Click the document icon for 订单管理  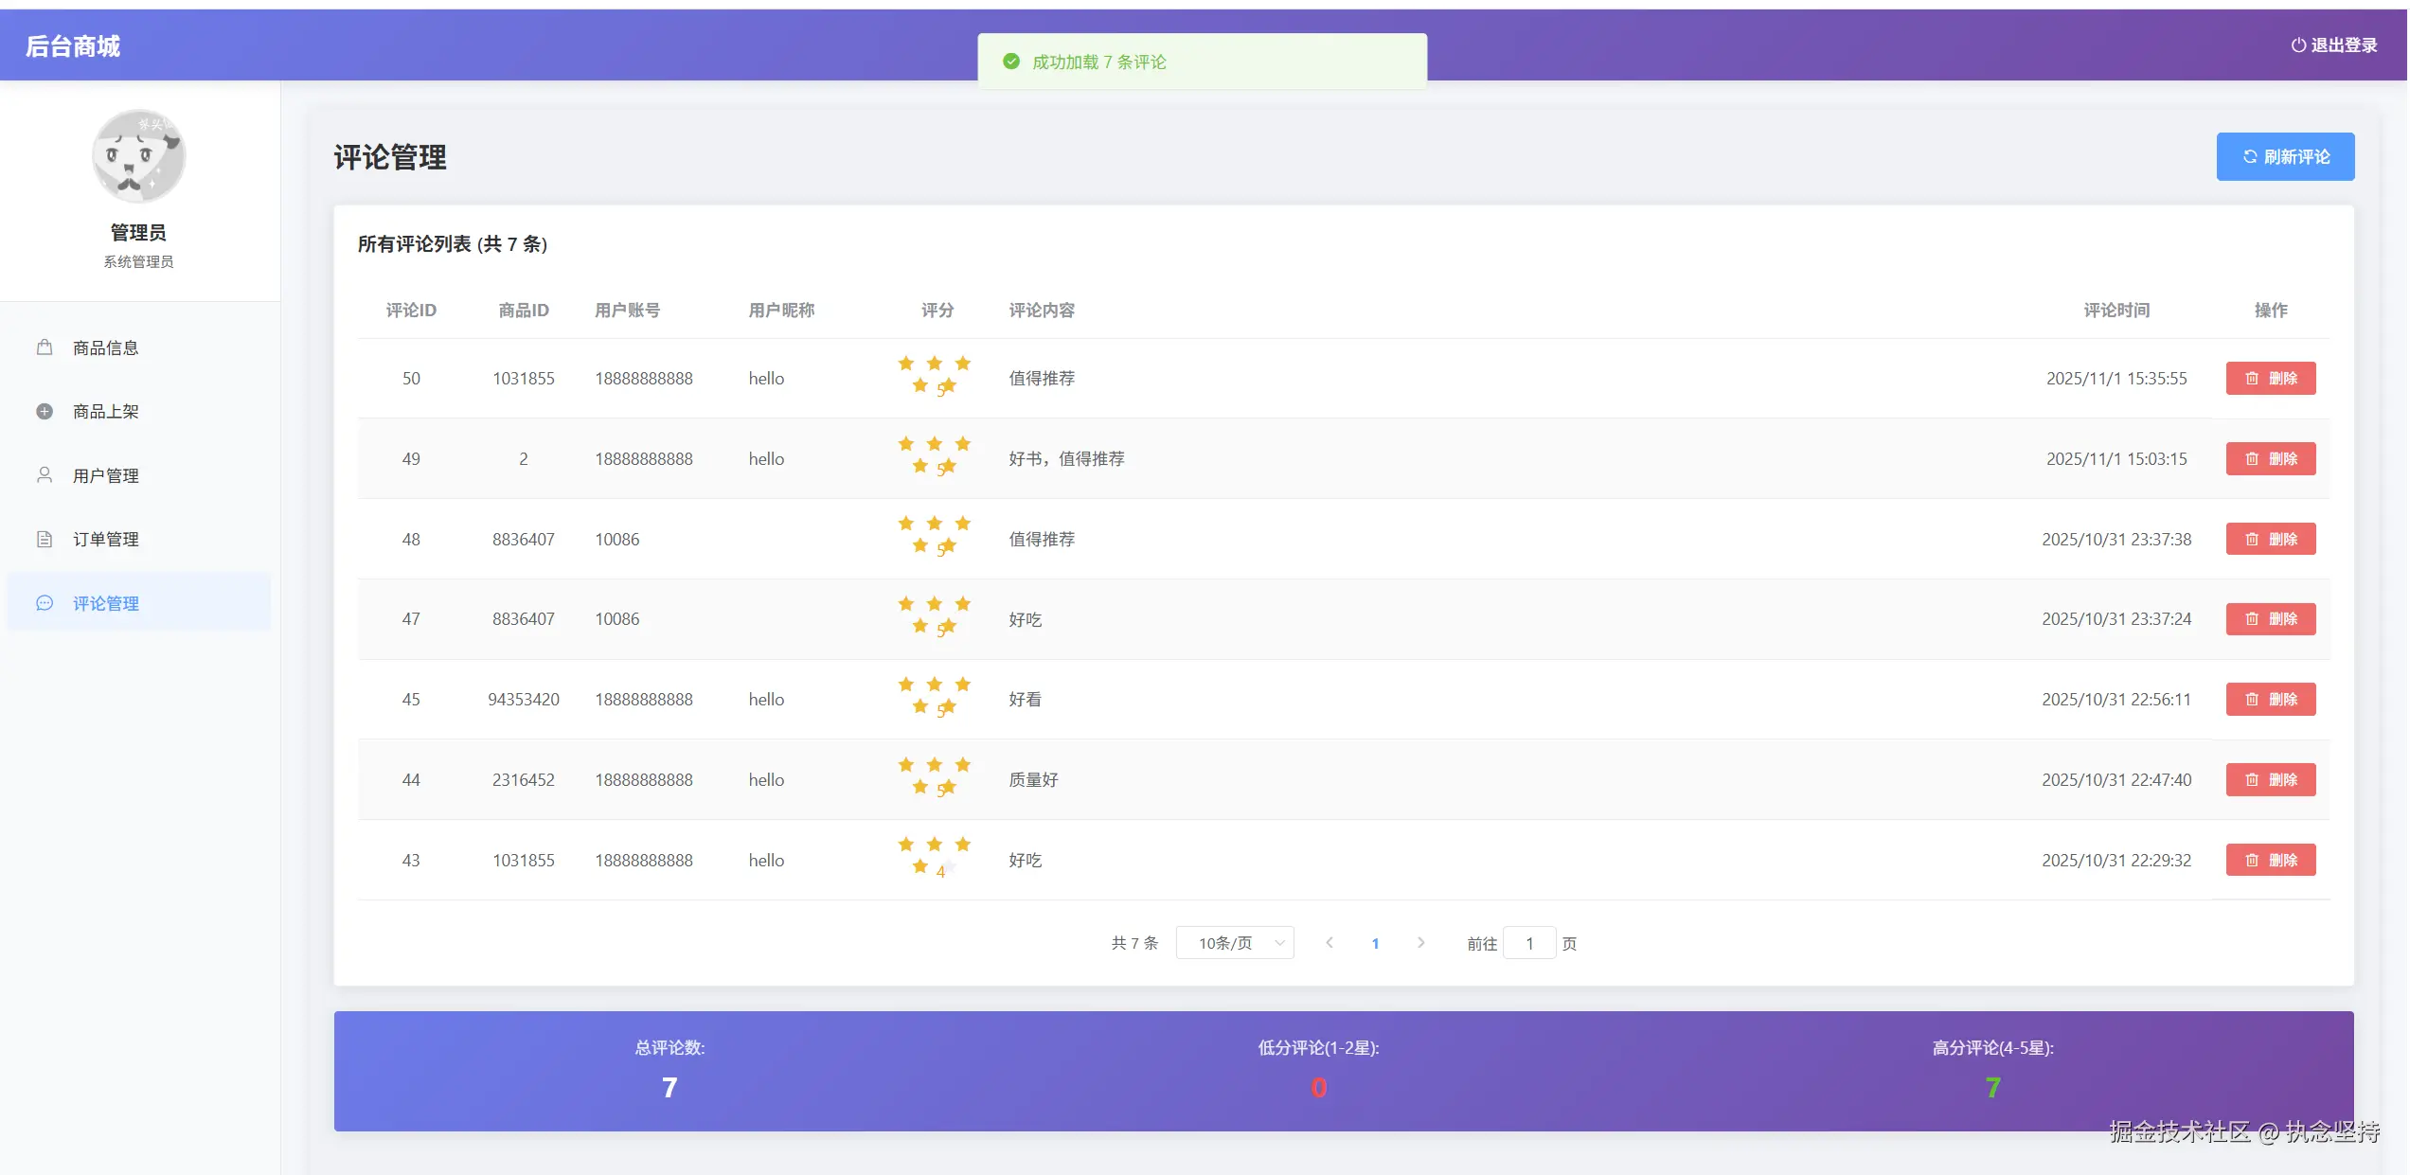coord(45,539)
